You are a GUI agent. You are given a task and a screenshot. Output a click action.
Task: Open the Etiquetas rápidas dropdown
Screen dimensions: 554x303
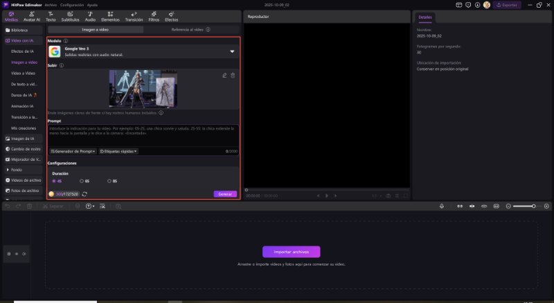tap(118, 150)
